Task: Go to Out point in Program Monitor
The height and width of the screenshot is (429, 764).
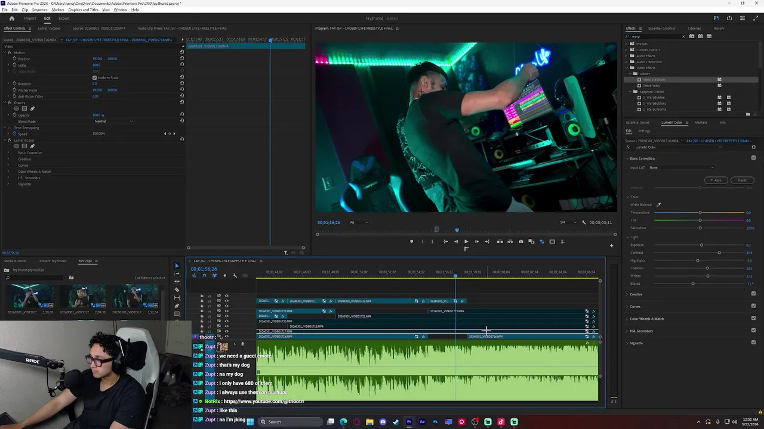Action: (x=487, y=241)
